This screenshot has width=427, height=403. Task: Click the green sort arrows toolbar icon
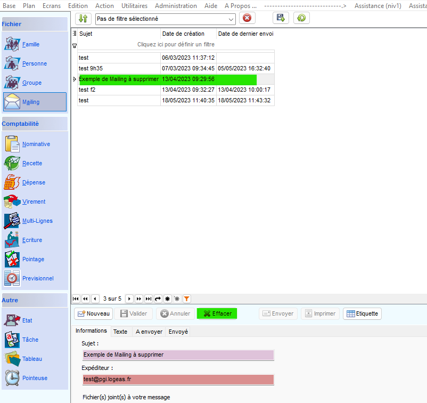pyautogui.click(x=83, y=18)
